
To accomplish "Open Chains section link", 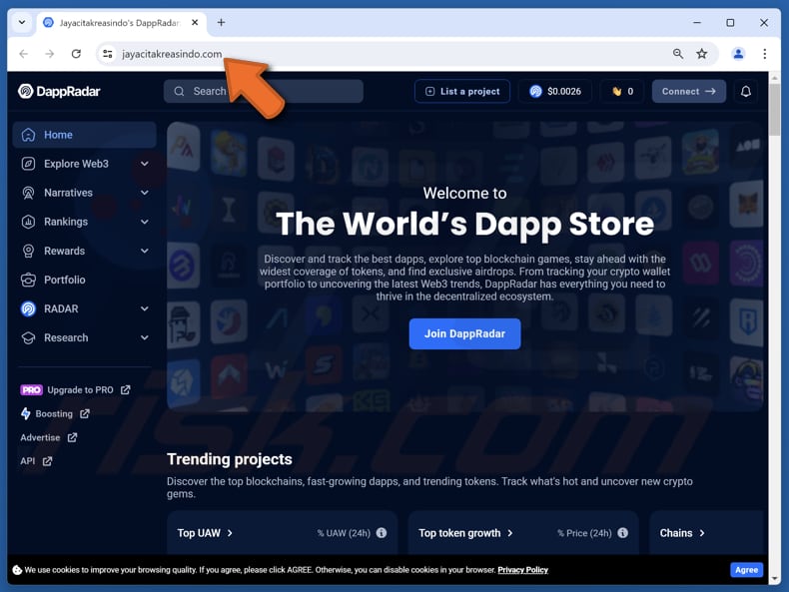I will (x=682, y=533).
